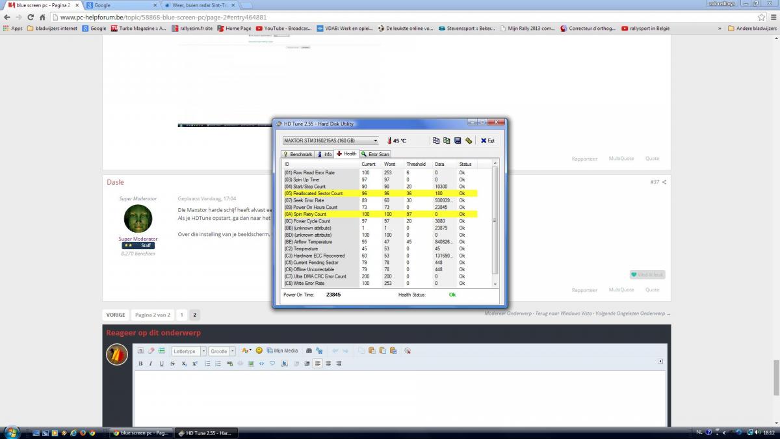The image size is (780, 439).
Task: Click the bulleted list icon
Action: pyautogui.click(x=207, y=364)
